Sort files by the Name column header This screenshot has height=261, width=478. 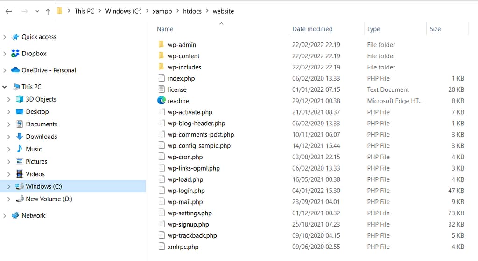pos(165,29)
